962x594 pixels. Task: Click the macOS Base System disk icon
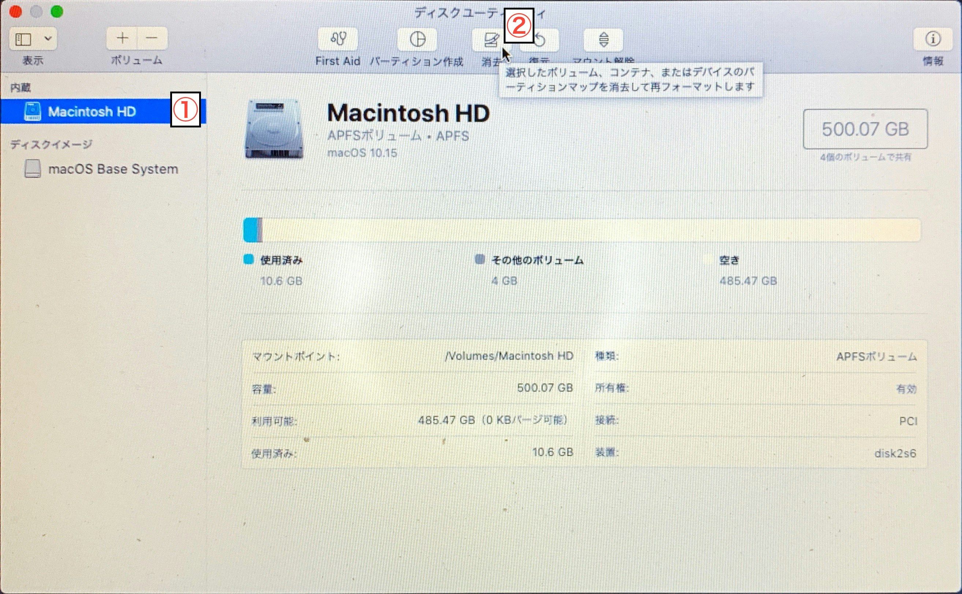tap(33, 168)
